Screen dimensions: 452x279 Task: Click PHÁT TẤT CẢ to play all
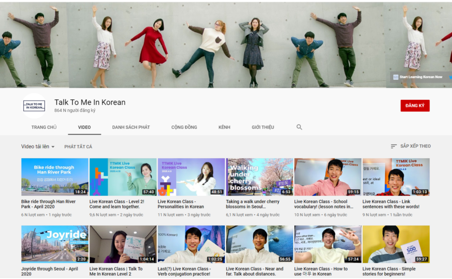78,147
